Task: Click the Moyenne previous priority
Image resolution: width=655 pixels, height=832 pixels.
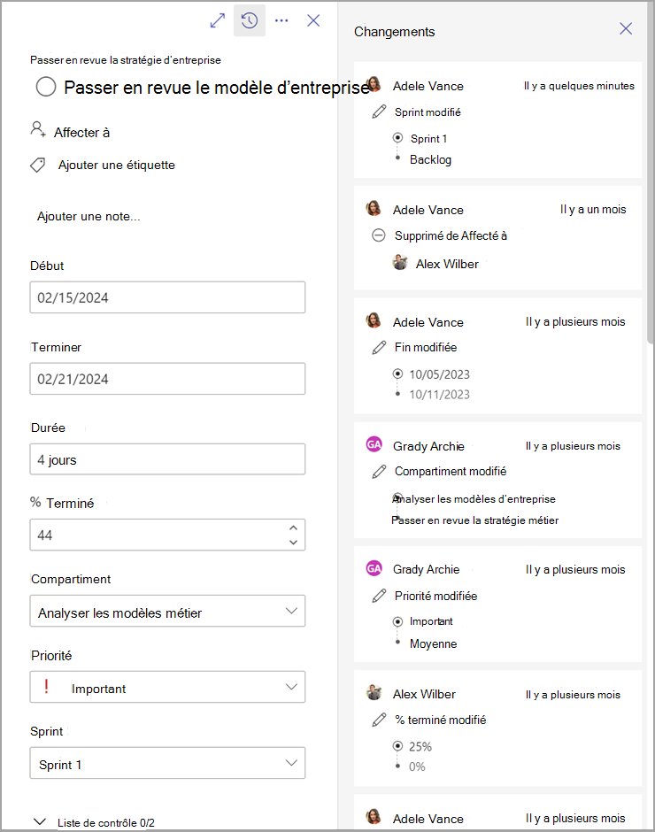Action: coord(433,644)
